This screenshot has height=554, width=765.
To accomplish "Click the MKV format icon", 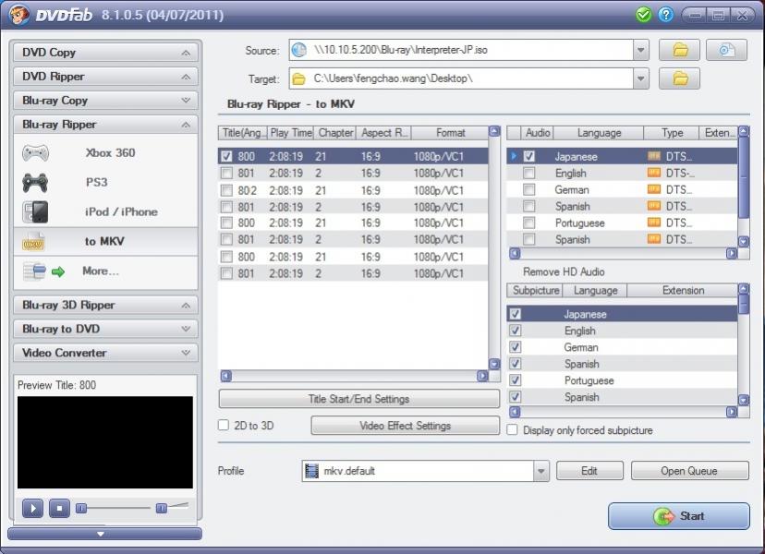I will pos(35,242).
